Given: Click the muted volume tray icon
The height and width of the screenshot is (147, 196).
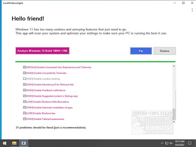Looking at the screenshot, I should point(171,143).
